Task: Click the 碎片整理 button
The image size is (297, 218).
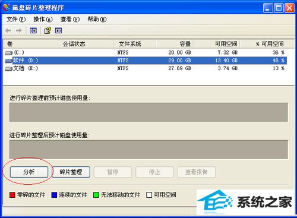Action: click(x=71, y=172)
